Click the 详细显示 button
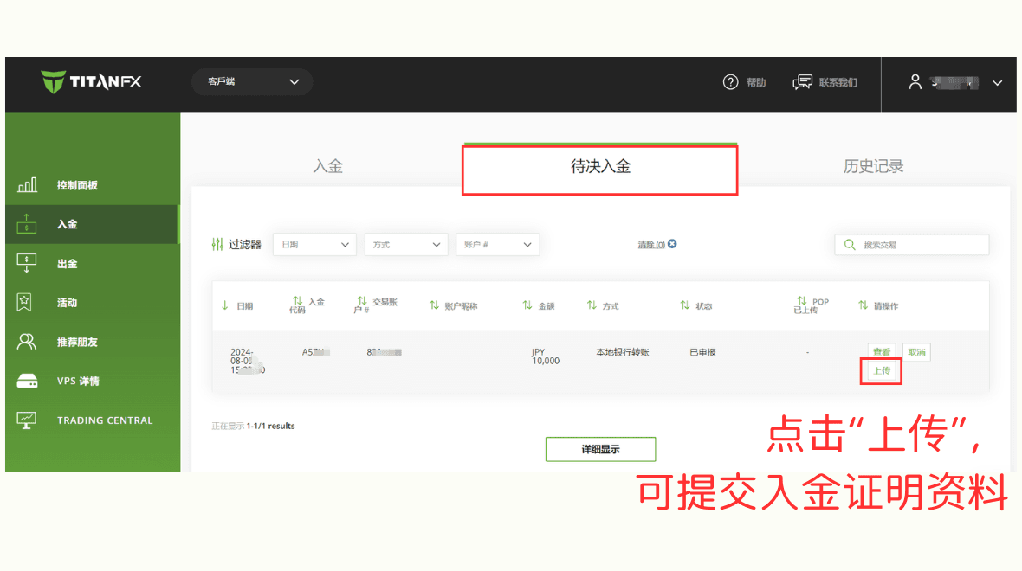 [x=600, y=449]
